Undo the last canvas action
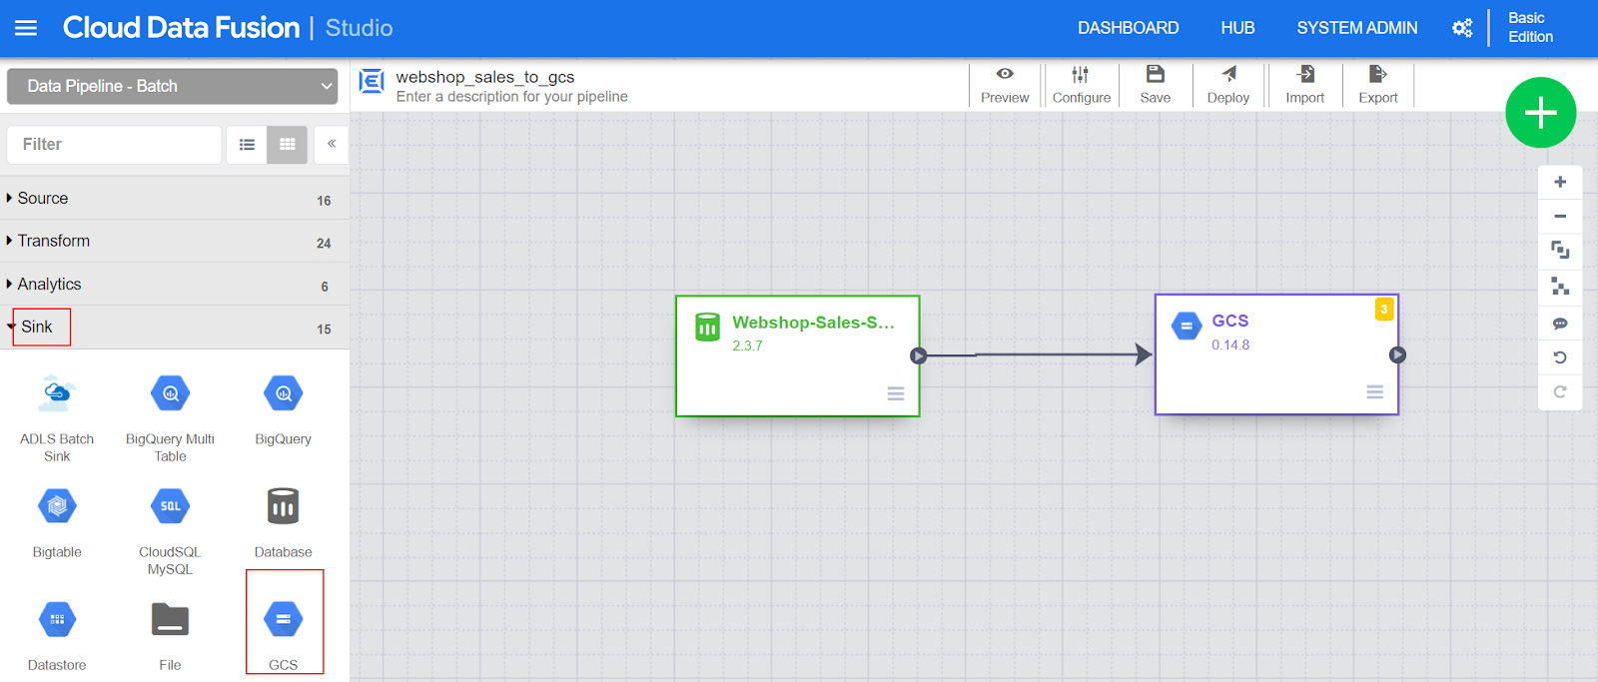The image size is (1598, 682). pos(1560,357)
